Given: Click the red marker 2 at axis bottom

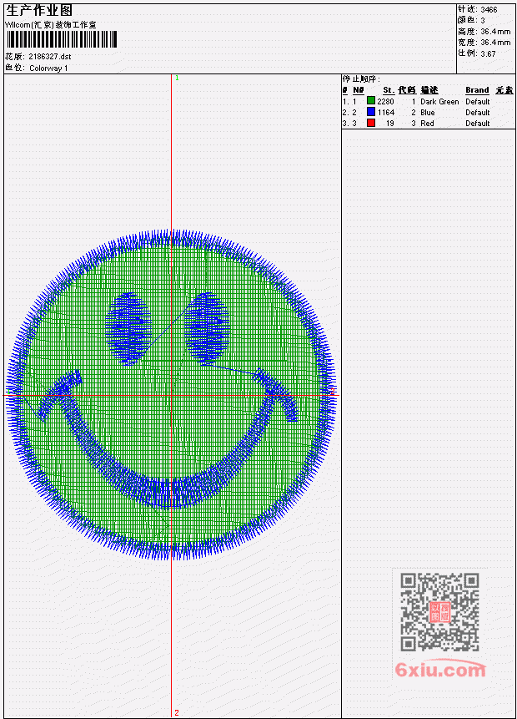Looking at the screenshot, I should click(177, 712).
